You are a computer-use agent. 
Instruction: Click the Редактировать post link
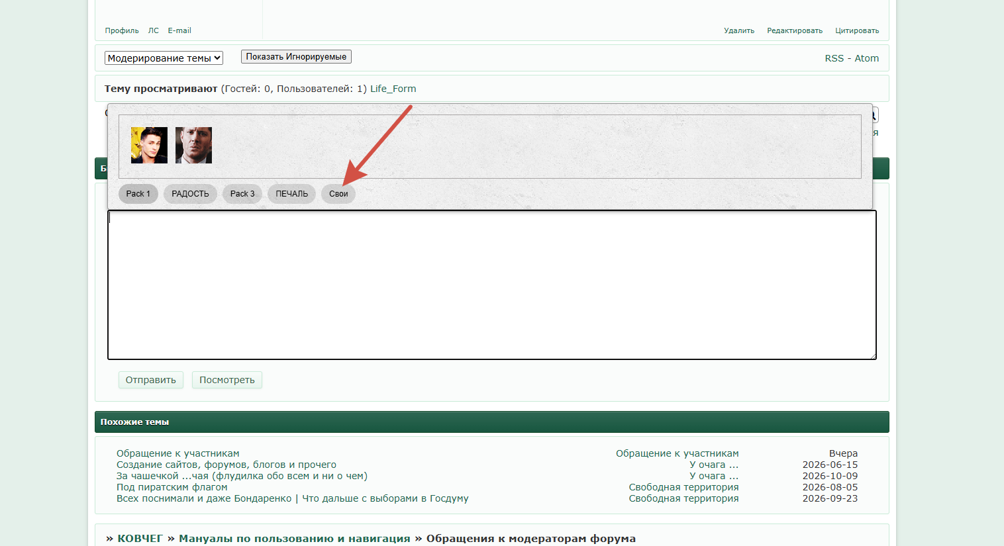point(795,30)
